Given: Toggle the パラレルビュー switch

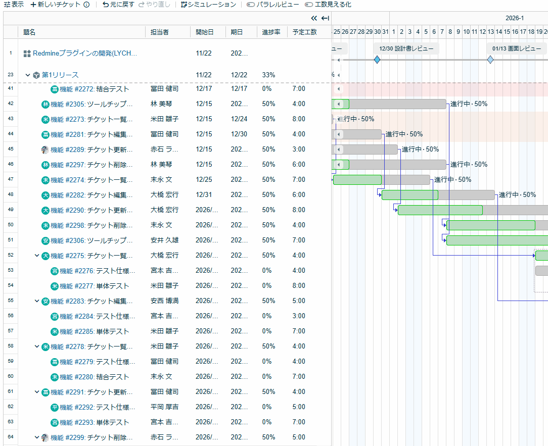Looking at the screenshot, I should 251,5.
